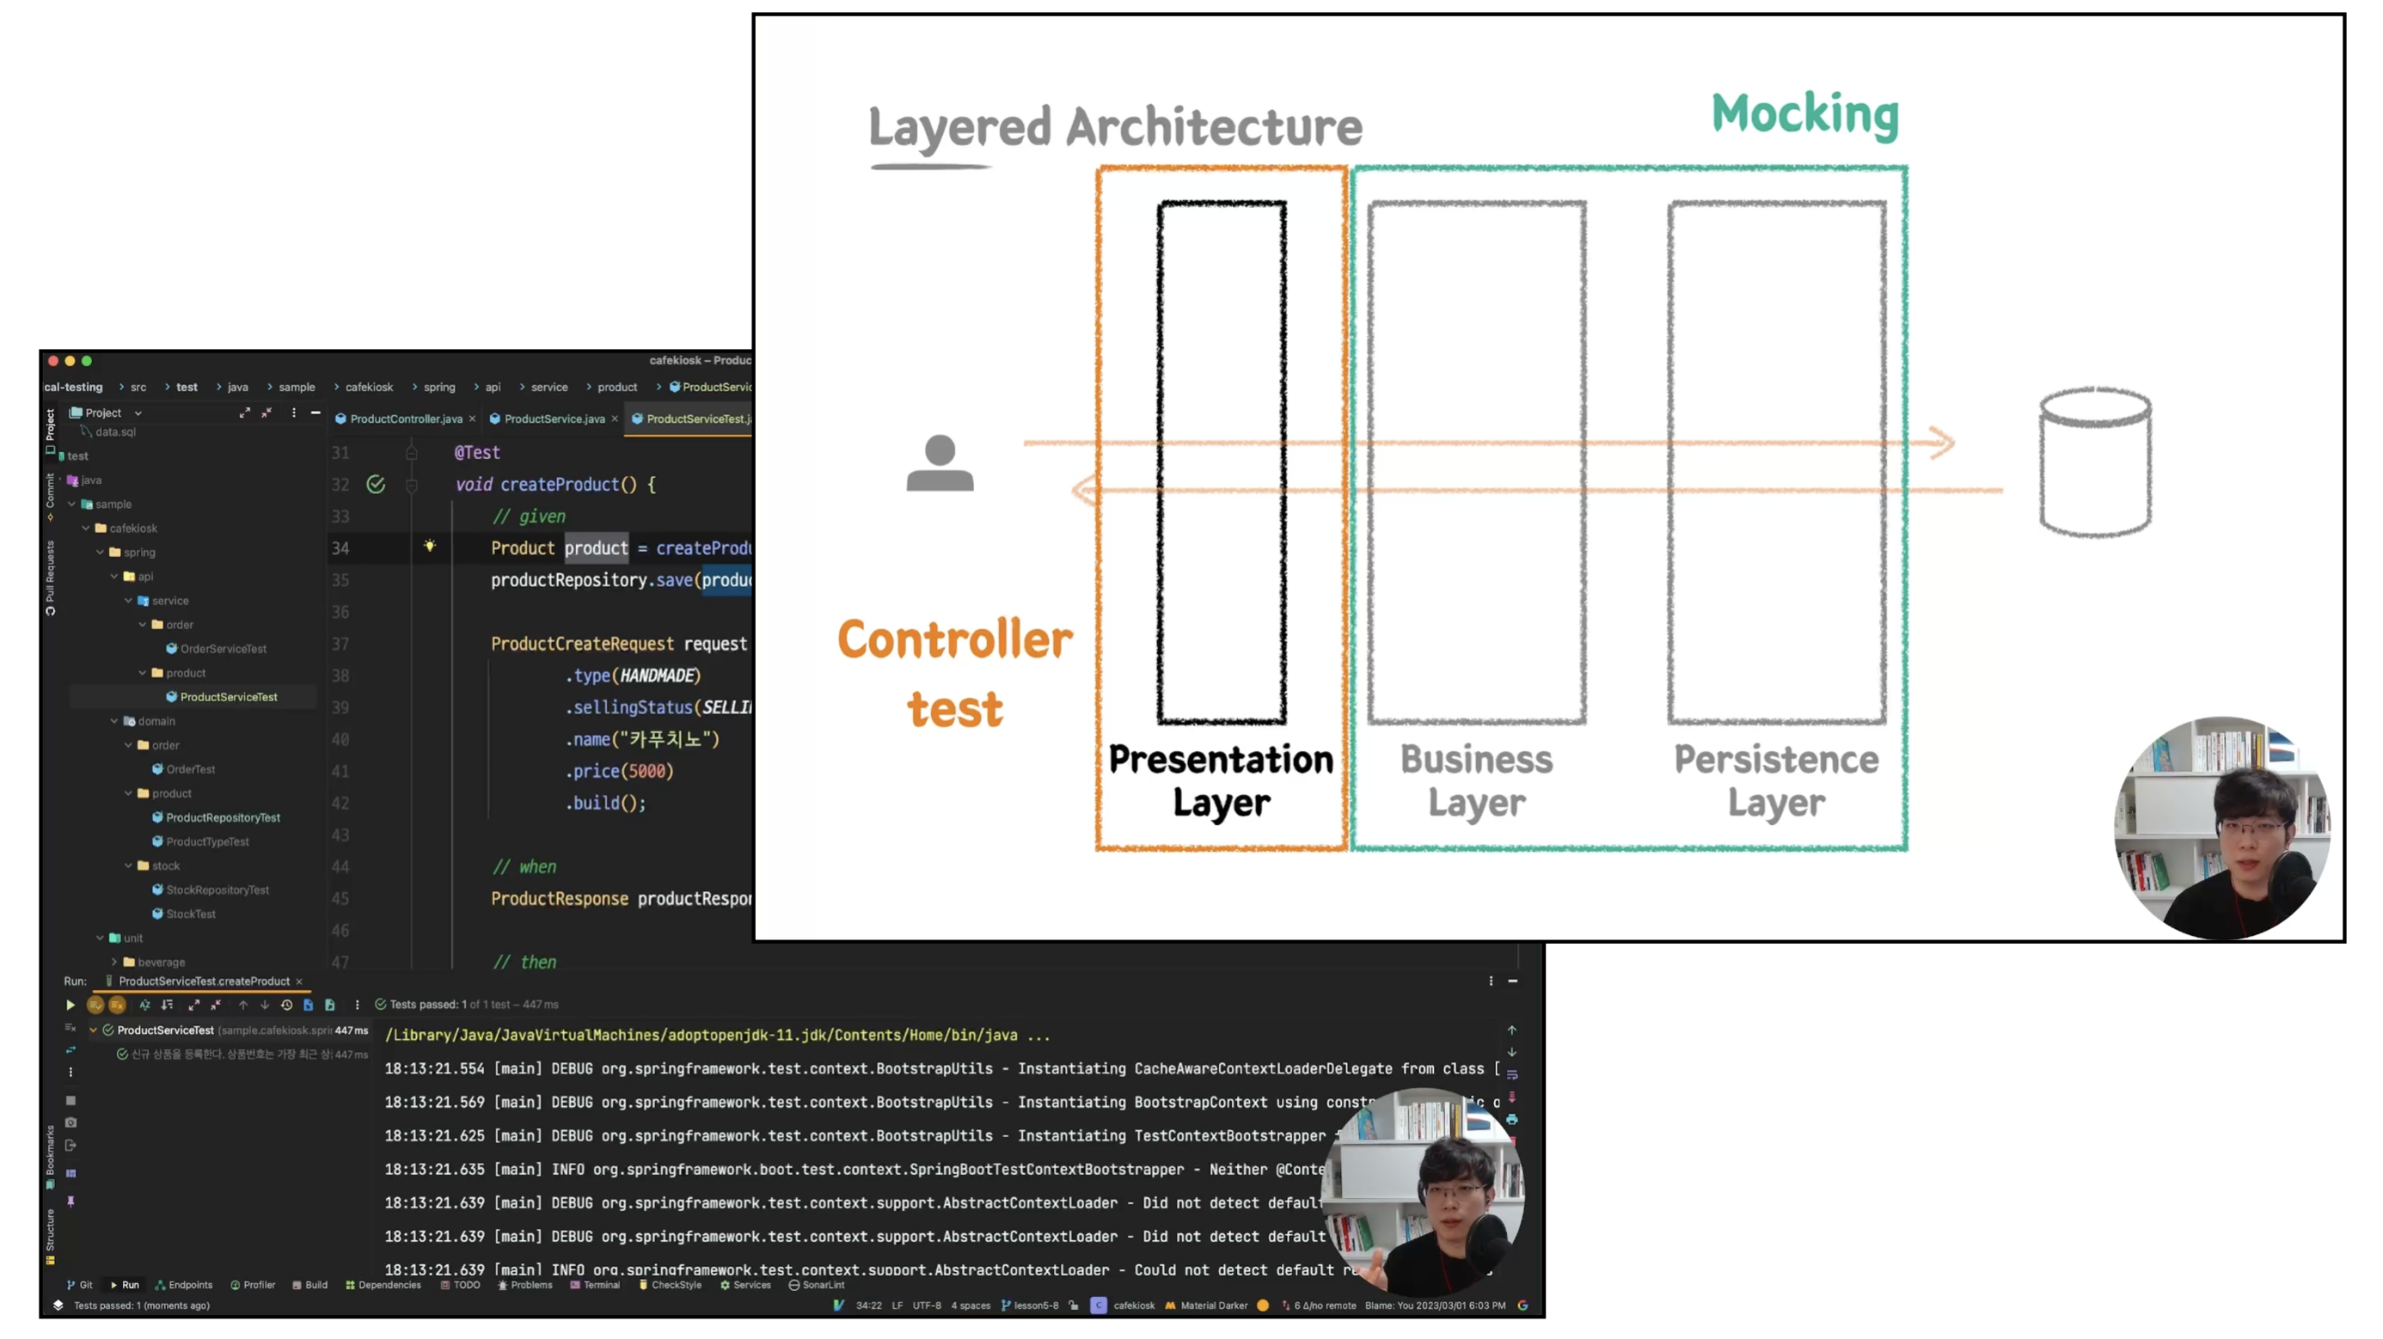Viewport: 2383px width, 1339px height.
Task: Toggle the show passed tests filter
Action: (95, 1004)
